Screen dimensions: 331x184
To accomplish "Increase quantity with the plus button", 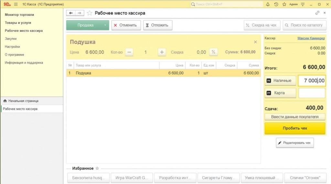I will pos(162,52).
